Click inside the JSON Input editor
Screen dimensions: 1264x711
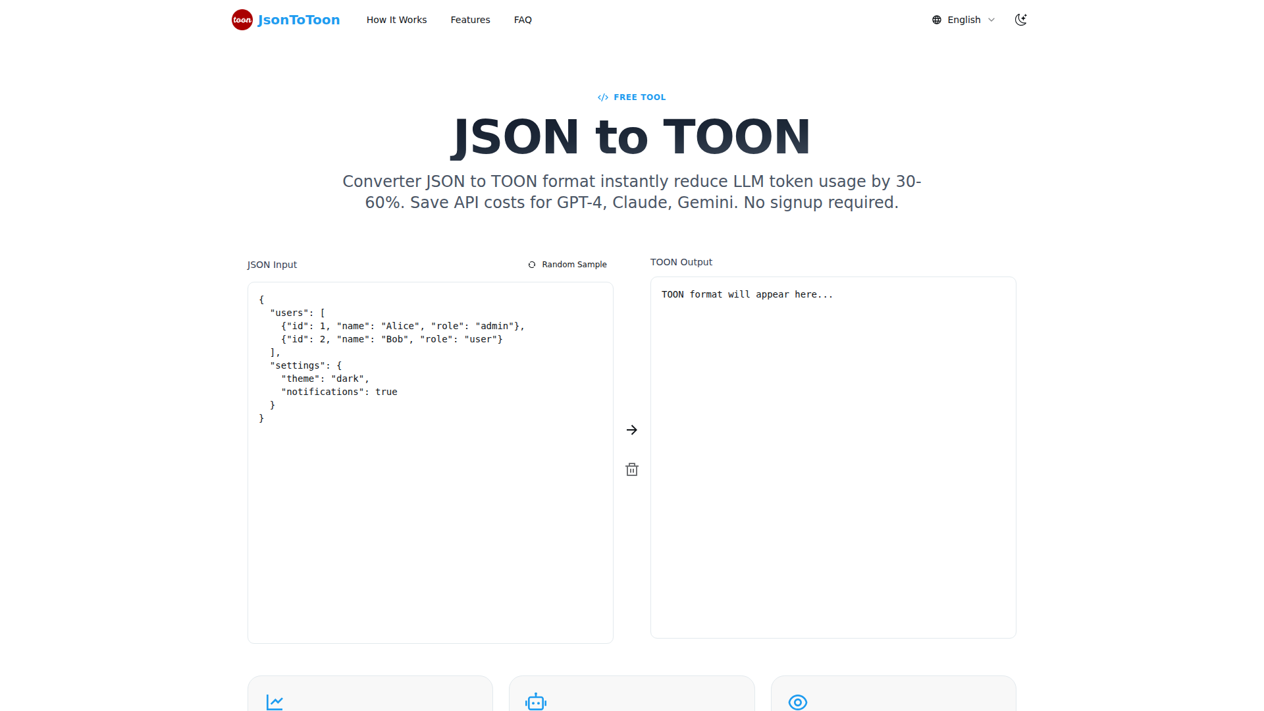(x=430, y=461)
